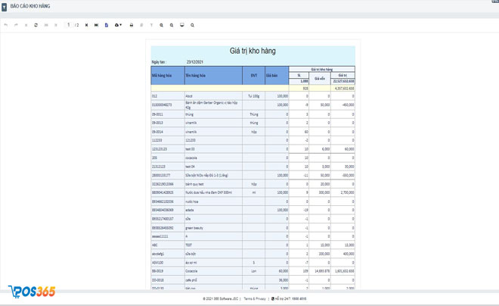
Task: Toggle the document map icon
Action: (x=141, y=25)
